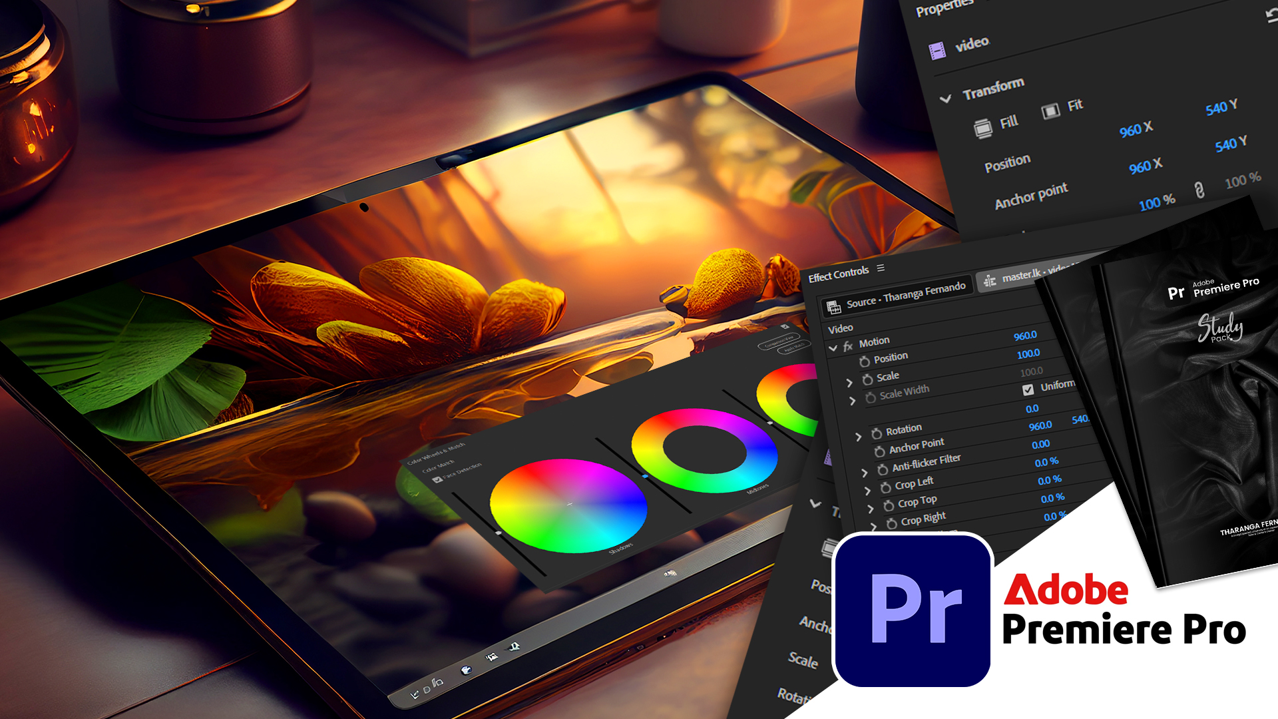Screen dimensions: 1278x719
Task: Collapse the Motion effect group
Action: point(833,348)
